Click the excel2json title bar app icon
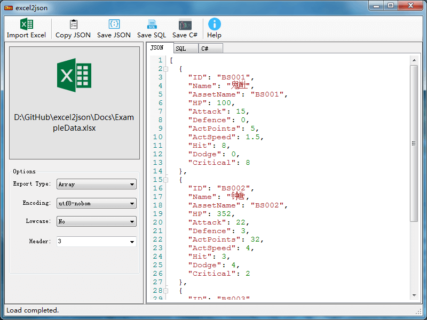 coord(9,8)
